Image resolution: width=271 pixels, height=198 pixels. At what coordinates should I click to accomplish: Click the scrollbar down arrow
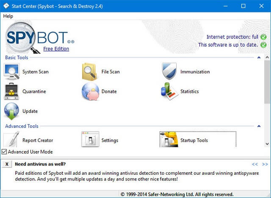267,144
